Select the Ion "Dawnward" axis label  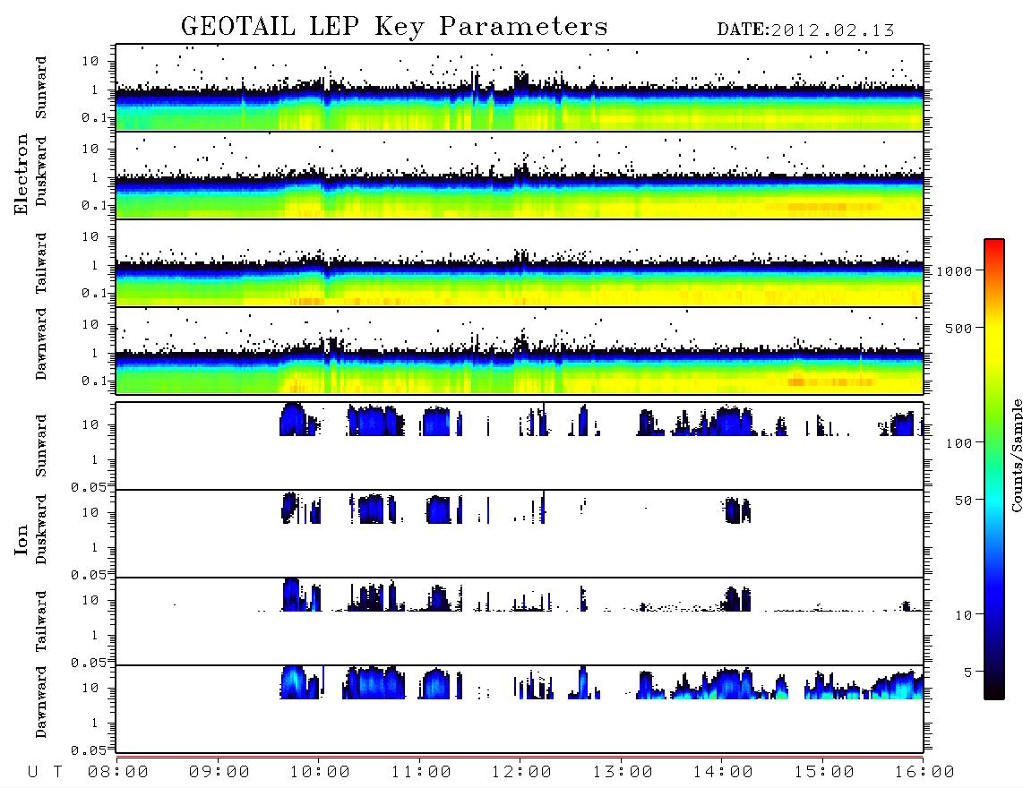41,702
